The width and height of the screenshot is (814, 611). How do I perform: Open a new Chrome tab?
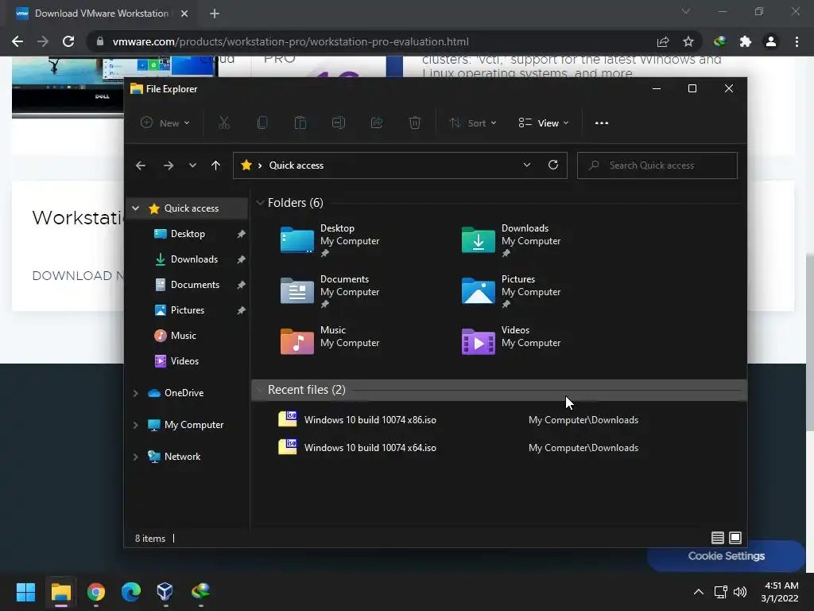(215, 14)
